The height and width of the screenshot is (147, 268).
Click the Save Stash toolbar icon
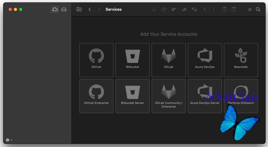click(225, 9)
